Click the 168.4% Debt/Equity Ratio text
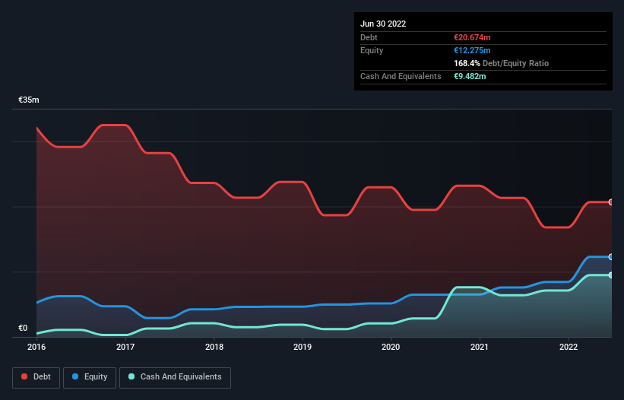The height and width of the screenshot is (400, 624). (x=502, y=63)
